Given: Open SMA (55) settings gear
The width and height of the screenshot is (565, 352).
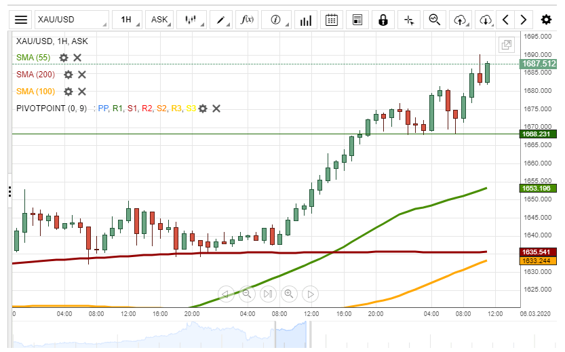Looking at the screenshot, I should click(64, 58).
